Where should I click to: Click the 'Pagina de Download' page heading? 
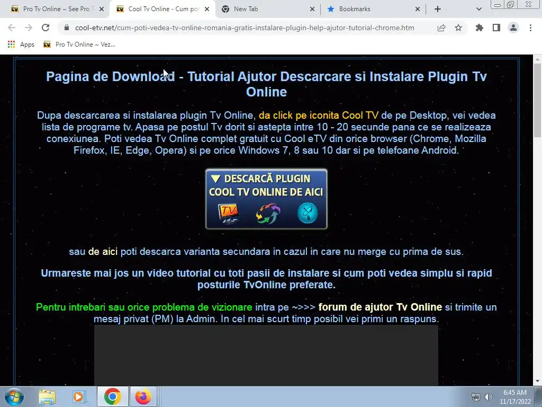pos(266,84)
